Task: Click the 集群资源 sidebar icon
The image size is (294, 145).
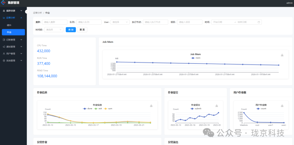Action: 4,11
